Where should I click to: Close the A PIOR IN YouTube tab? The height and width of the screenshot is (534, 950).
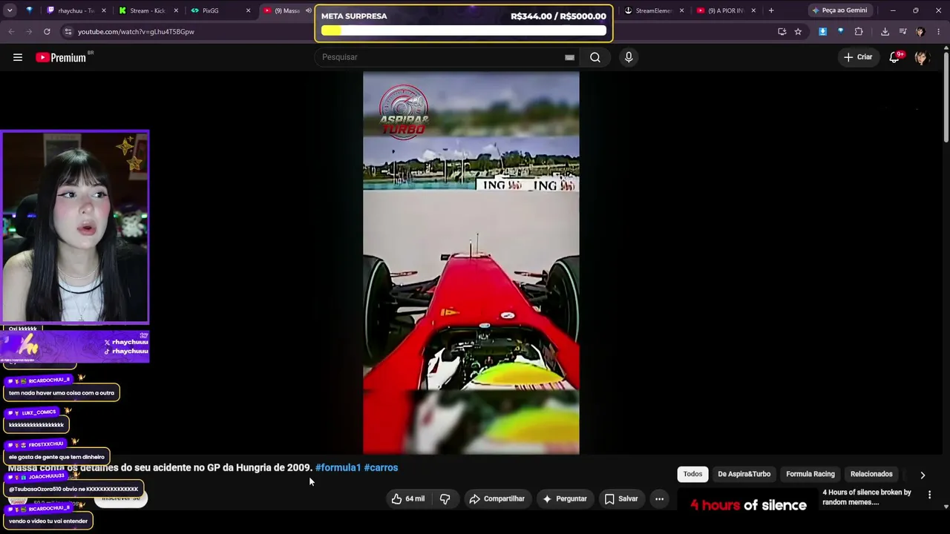[753, 10]
